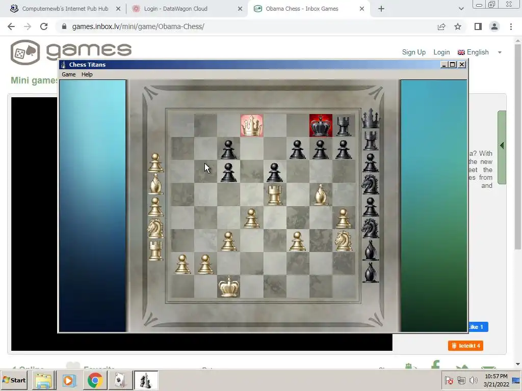Image resolution: width=522 pixels, height=391 pixels.
Task: Select the white rook on e5
Action: click(275, 194)
